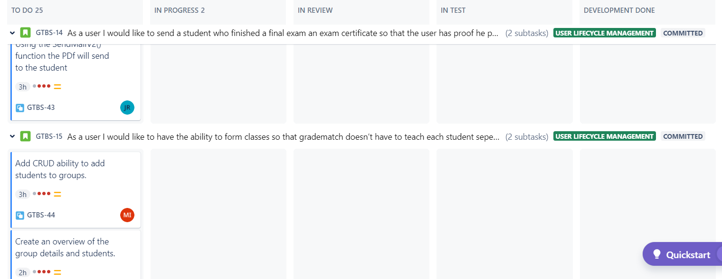This screenshot has height=279, width=722.
Task: Click the COMMITTED status badge on GTBS-15
Action: pos(683,136)
